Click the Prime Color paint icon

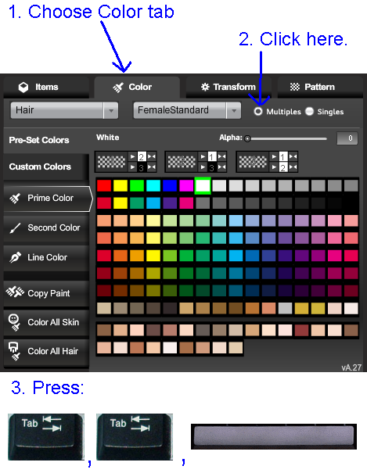point(15,198)
